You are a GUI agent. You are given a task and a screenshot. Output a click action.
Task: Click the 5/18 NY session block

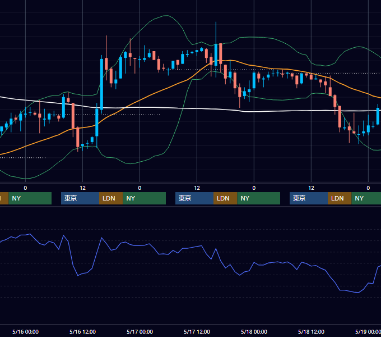[366, 198]
